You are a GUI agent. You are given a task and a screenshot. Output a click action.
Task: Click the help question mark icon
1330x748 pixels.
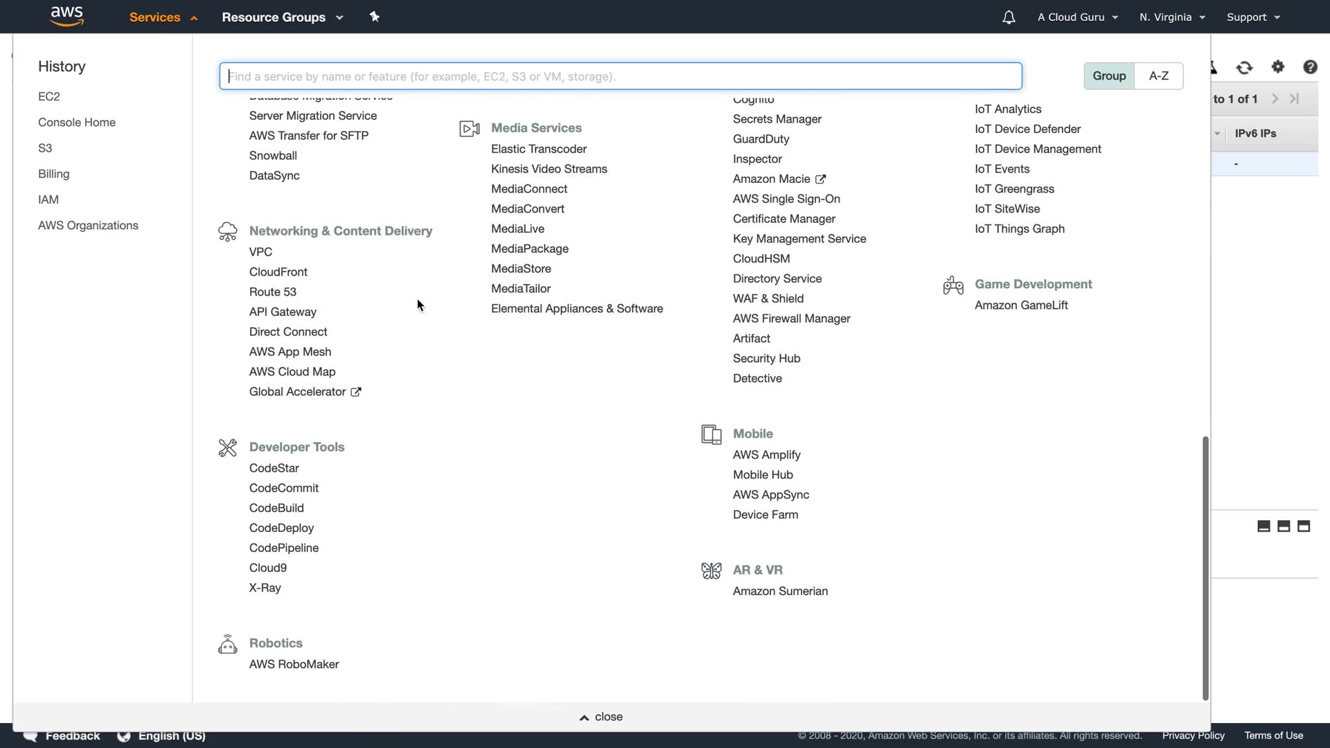(x=1309, y=67)
